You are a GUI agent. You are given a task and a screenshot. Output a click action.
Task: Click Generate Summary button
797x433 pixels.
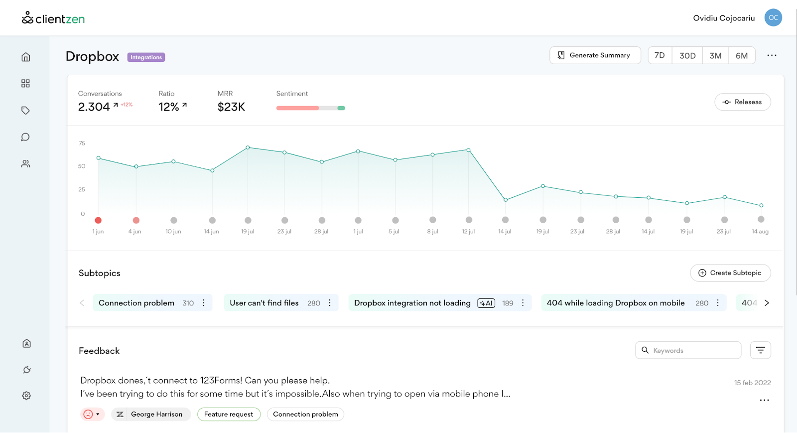click(595, 55)
